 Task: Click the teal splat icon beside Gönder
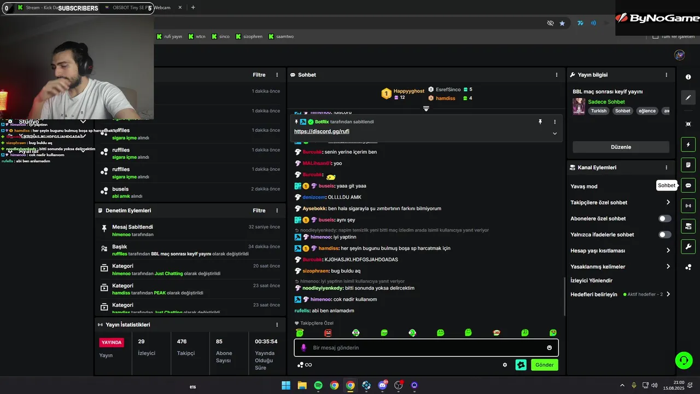[x=521, y=365]
